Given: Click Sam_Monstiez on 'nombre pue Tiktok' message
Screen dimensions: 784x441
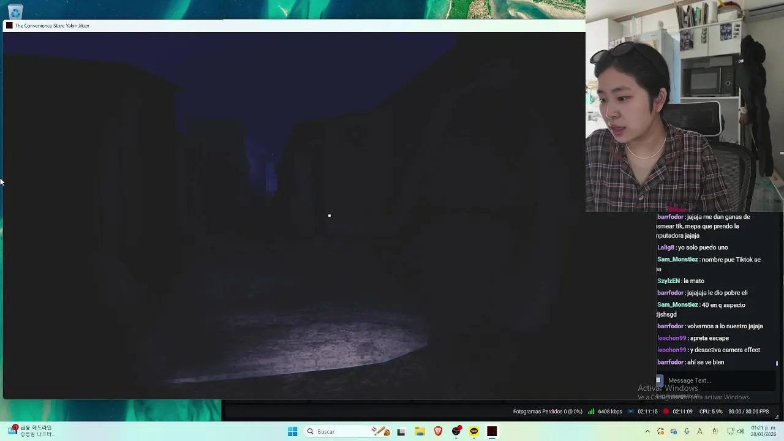Looking at the screenshot, I should pyautogui.click(x=677, y=260).
